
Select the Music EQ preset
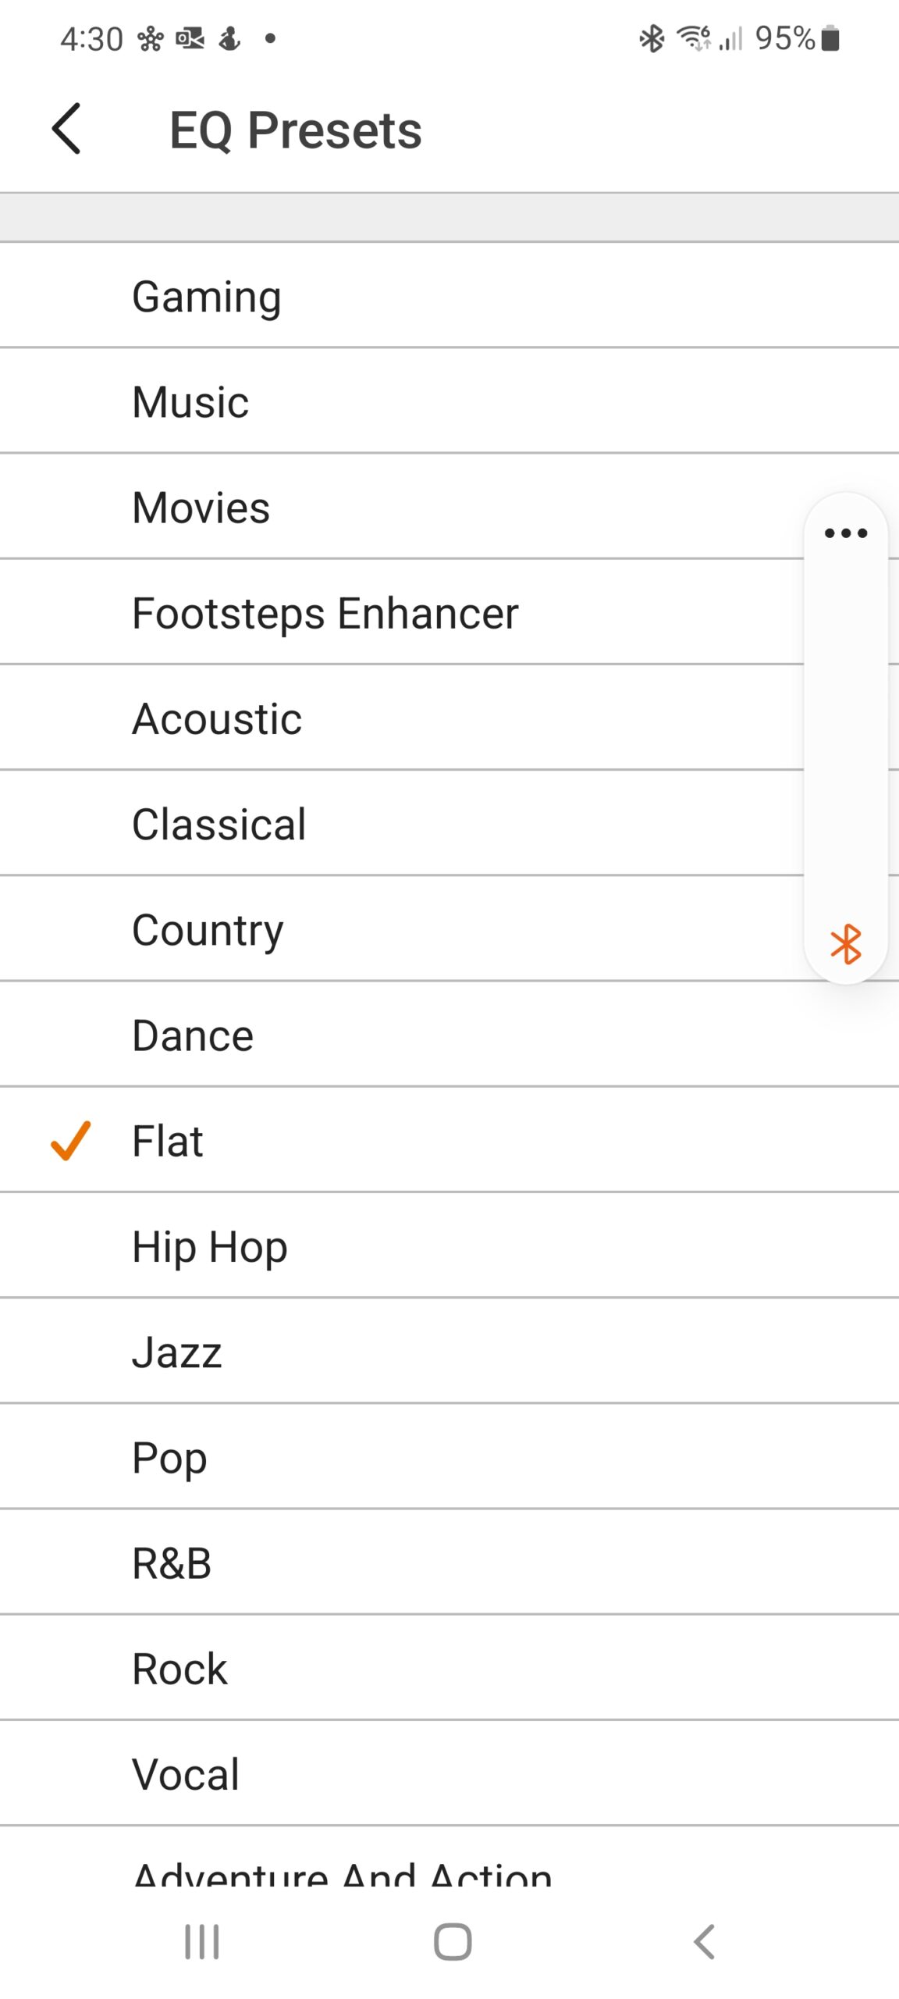coord(190,402)
